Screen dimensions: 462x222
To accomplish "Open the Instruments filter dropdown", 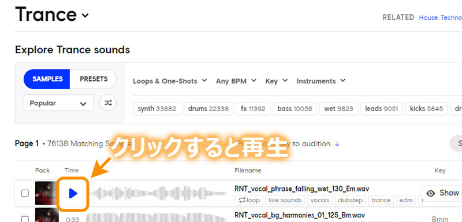I will point(321,81).
